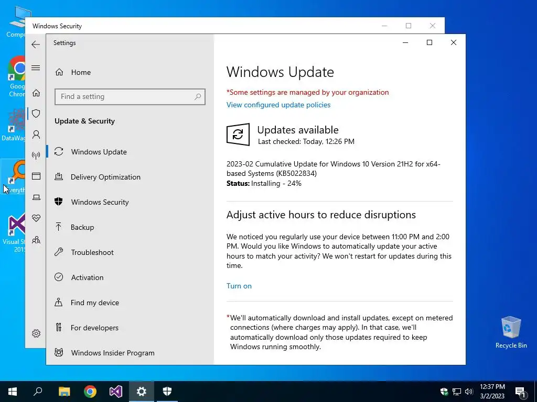
Task: Open Family options icon in Windows Security
Action: (36, 240)
